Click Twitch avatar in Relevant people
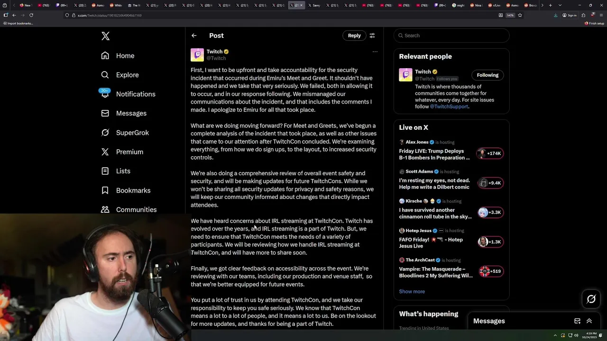607x341 pixels. tap(405, 75)
